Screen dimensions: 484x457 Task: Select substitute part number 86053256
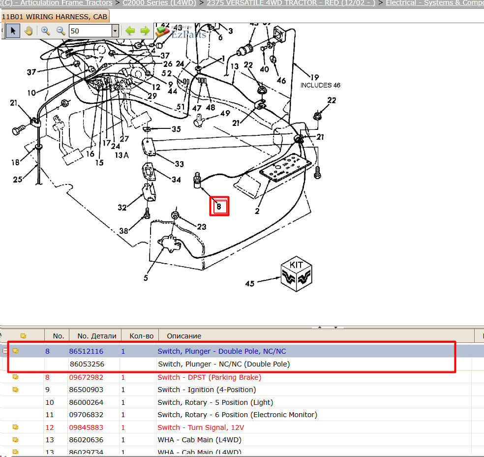(x=87, y=364)
